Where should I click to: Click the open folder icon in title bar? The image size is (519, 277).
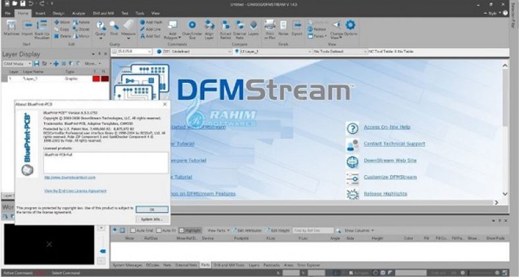pyautogui.click(x=14, y=4)
